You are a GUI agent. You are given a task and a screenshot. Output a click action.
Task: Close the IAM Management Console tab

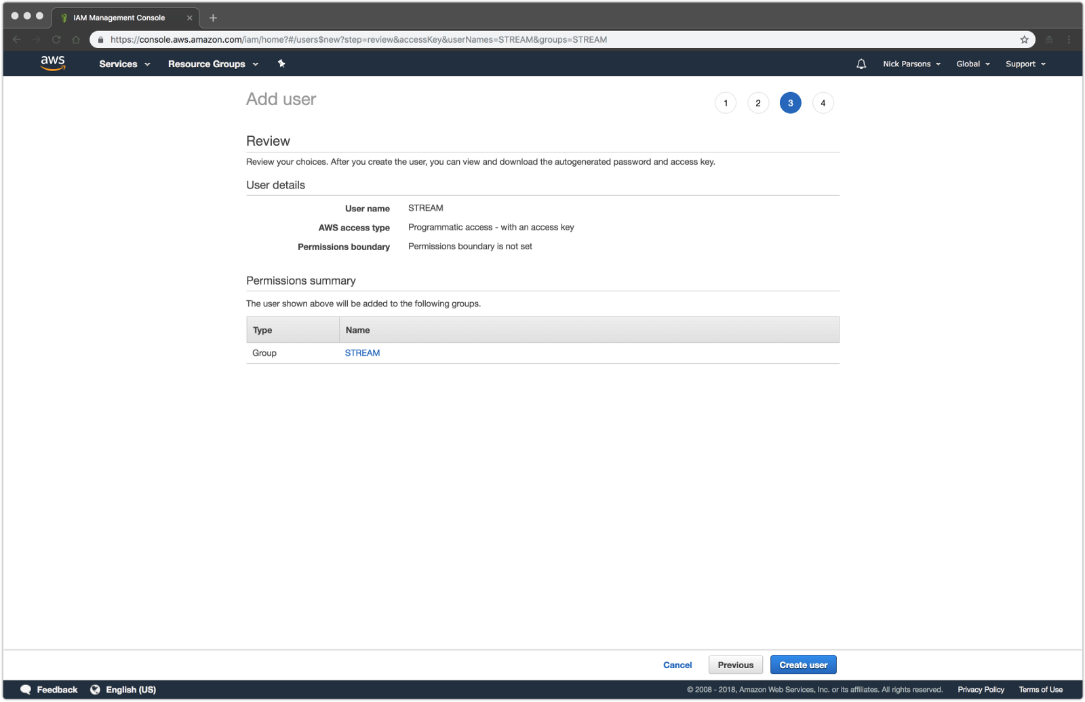click(190, 18)
